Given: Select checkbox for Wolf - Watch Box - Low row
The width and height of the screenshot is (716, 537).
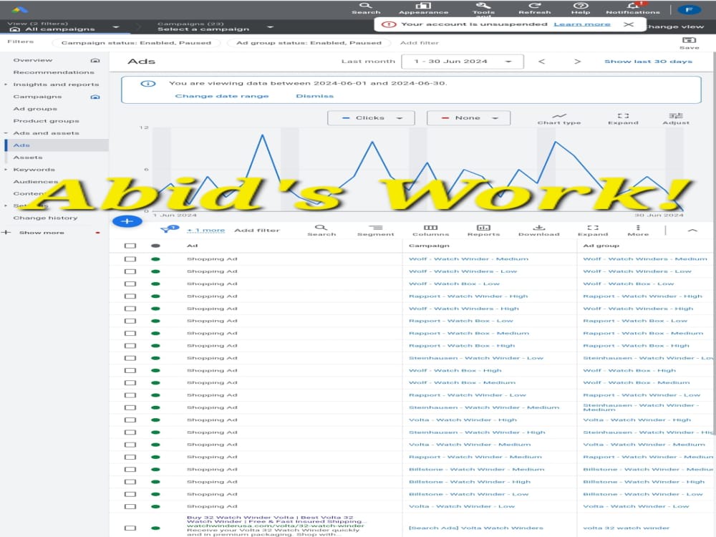Looking at the screenshot, I should (x=130, y=284).
